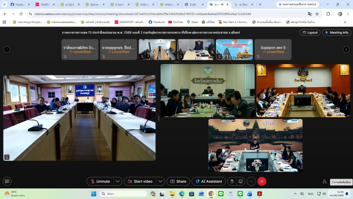This screenshot has height=199, width=353.
Task: Switch the ENG input language indicator
Action: 311,194
